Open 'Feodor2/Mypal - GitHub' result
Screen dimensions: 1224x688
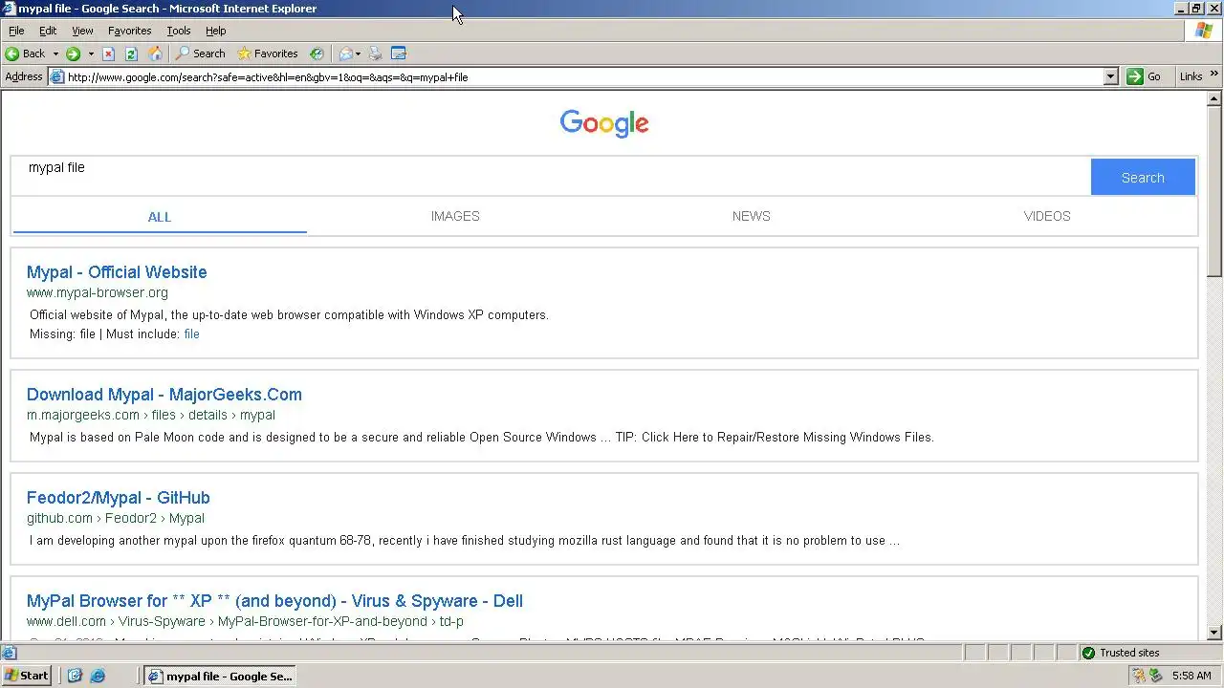pos(119,498)
